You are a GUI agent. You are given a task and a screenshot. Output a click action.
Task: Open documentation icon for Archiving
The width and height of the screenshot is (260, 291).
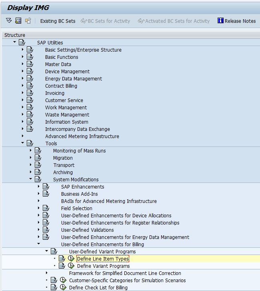point(38,172)
